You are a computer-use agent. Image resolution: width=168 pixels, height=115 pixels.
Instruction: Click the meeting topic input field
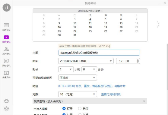pyautogui.click(x=99, y=53)
